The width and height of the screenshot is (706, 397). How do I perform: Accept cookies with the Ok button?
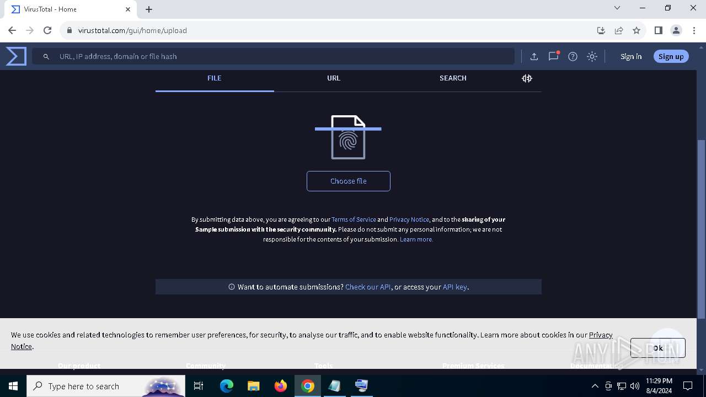pyautogui.click(x=658, y=348)
